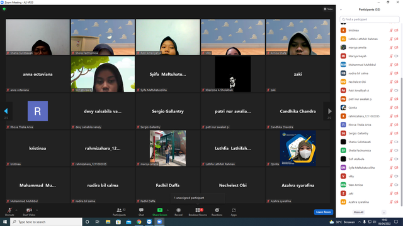Viewport: 403px width, 226px height.
Task: Select the Qonita profile picture tile
Action: coord(298,148)
